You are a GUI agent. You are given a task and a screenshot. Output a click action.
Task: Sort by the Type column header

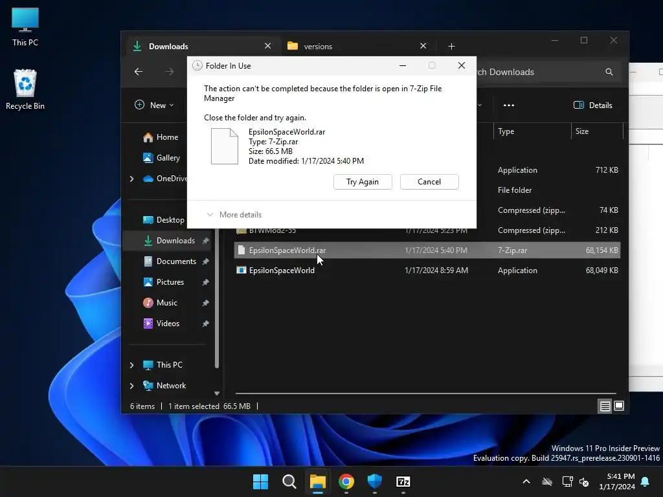pos(532,131)
